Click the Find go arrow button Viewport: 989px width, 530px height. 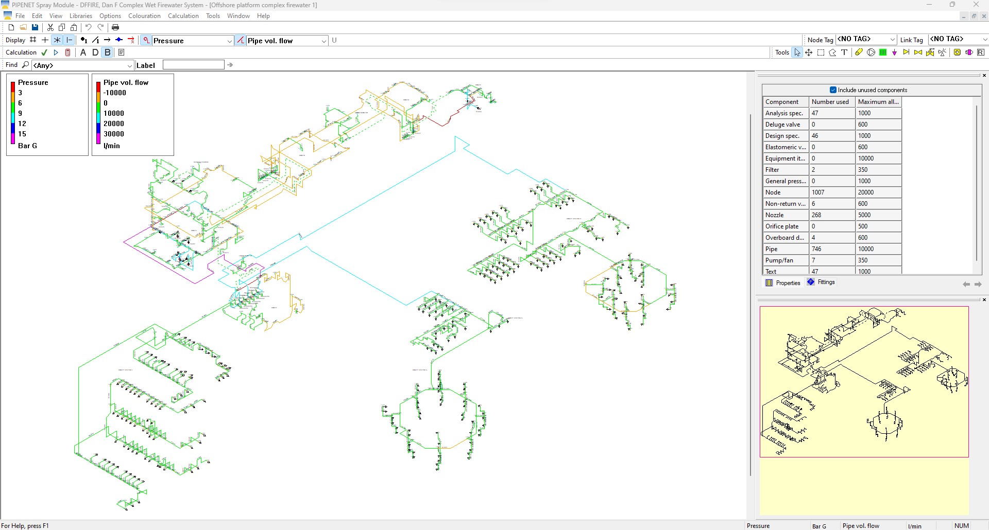[x=230, y=65]
